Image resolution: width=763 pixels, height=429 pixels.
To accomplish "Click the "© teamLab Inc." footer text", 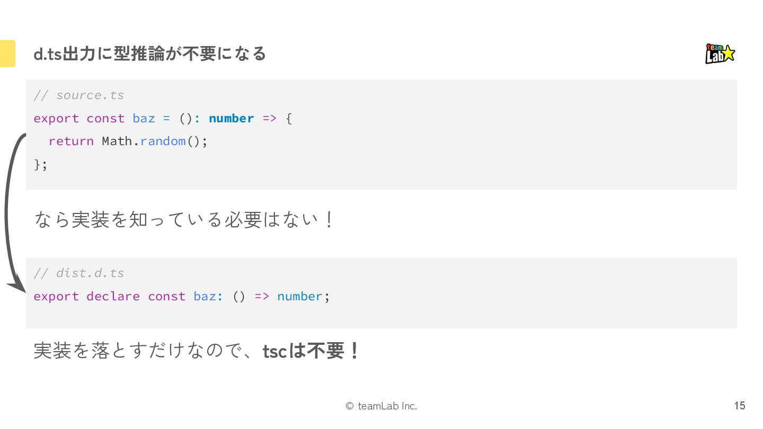I will click(381, 406).
